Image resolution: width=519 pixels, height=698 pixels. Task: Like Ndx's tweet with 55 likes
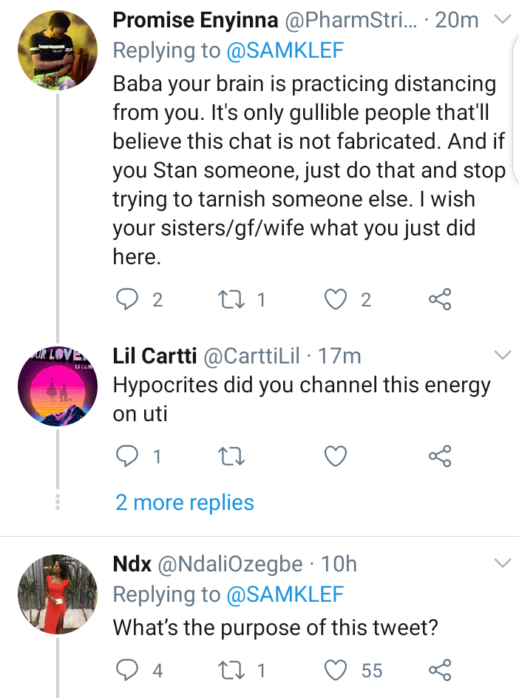(336, 670)
